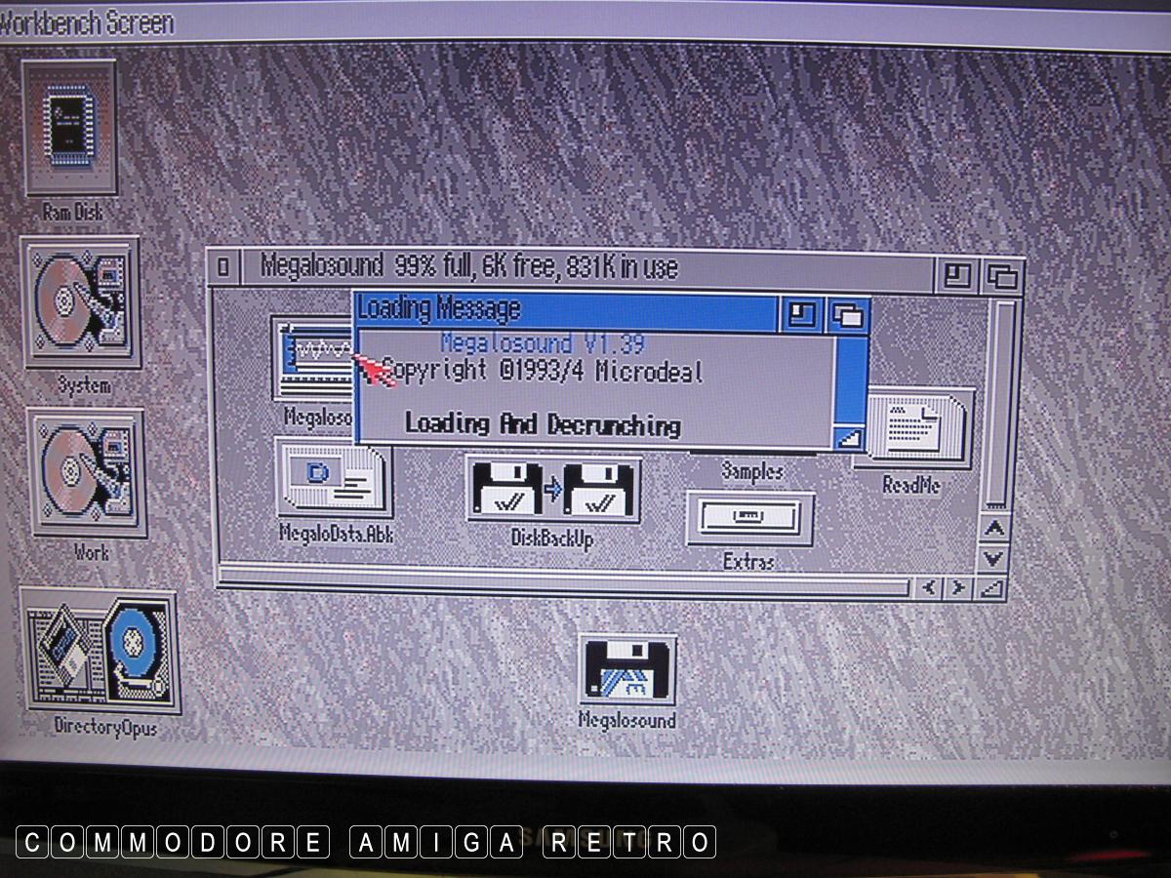Launch DirectoryOpus from the desktop
Screen dimensions: 1171x878
point(99,652)
